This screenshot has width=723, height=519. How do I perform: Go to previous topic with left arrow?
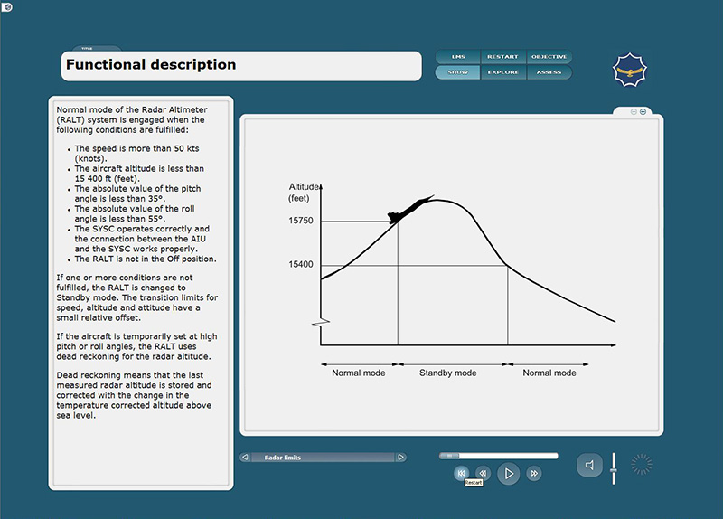pos(245,458)
